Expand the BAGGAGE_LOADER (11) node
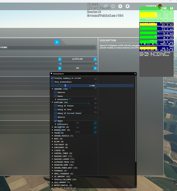The height and width of the screenshot is (191, 177). coord(53,159)
